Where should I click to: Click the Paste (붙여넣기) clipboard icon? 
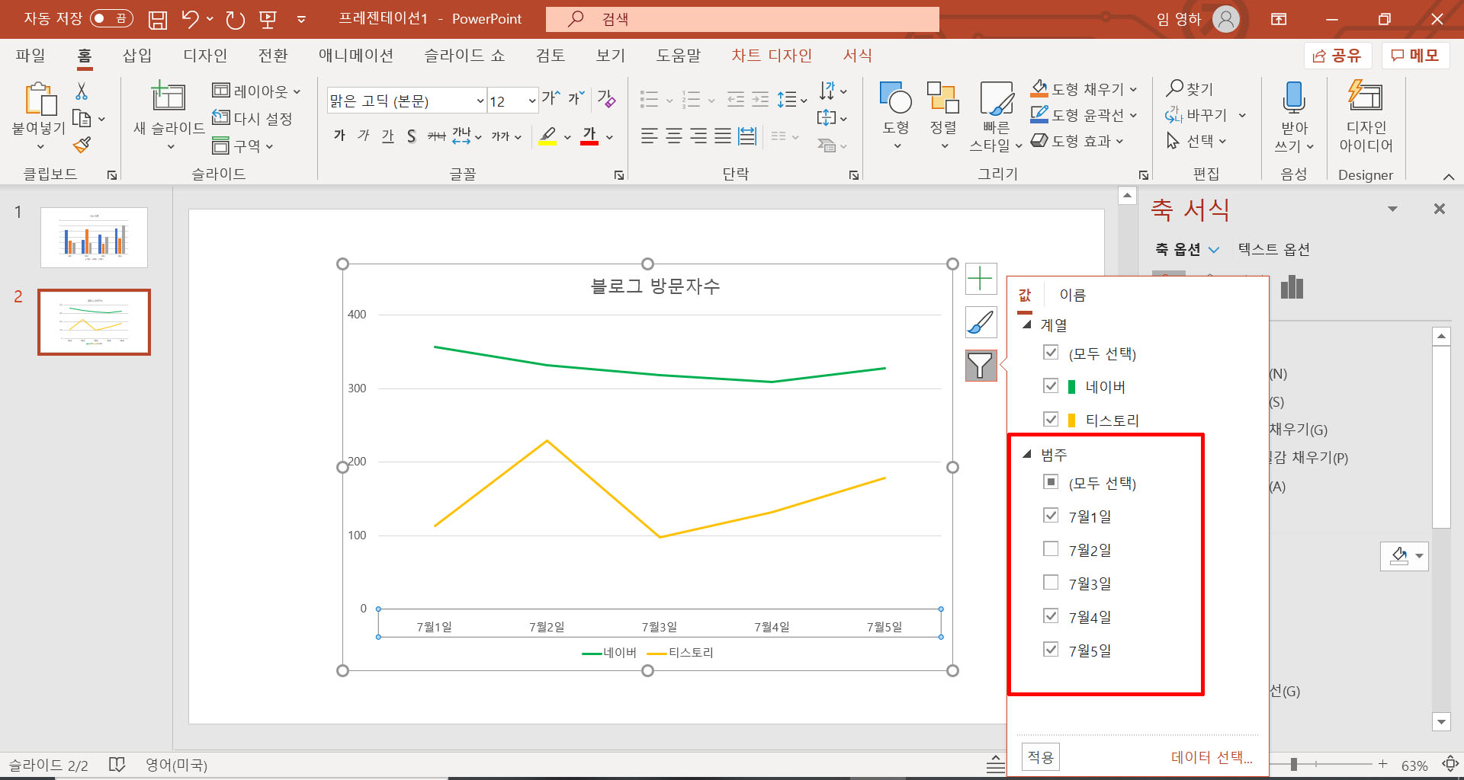40,100
